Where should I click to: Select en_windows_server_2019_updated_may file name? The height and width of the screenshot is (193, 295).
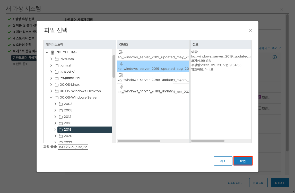(x=153, y=57)
